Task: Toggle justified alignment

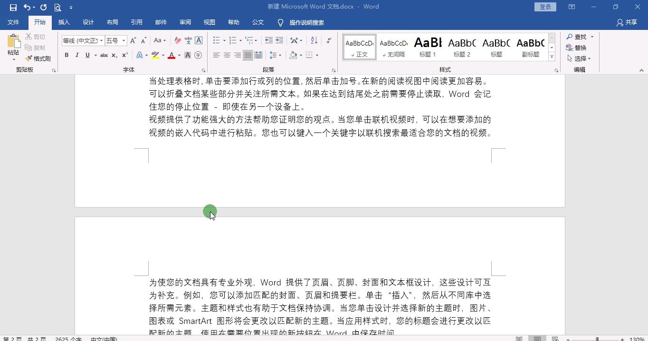Action: coord(248,55)
